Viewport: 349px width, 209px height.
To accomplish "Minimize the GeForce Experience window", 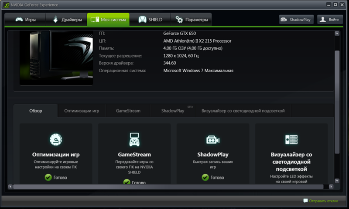I will 329,5.
